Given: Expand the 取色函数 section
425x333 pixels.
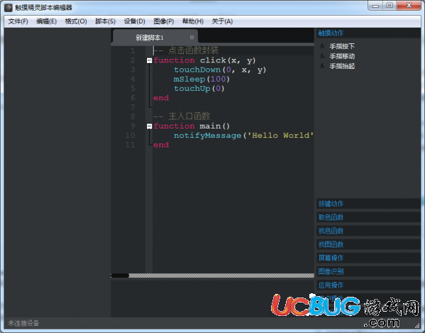Looking at the screenshot, I should pos(368,217).
